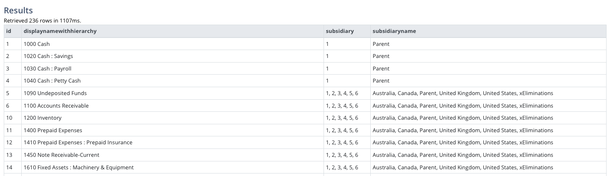Select the 1040 Cash : Petty Cash cell
The height and width of the screenshot is (176, 612).
[x=172, y=81]
